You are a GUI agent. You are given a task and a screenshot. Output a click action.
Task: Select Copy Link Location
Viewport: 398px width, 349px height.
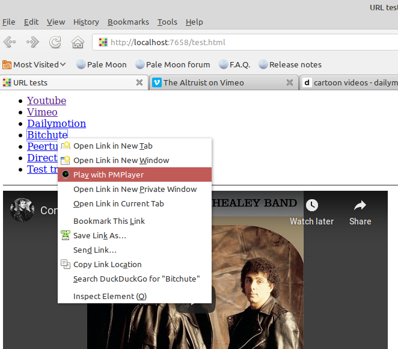pos(135,264)
